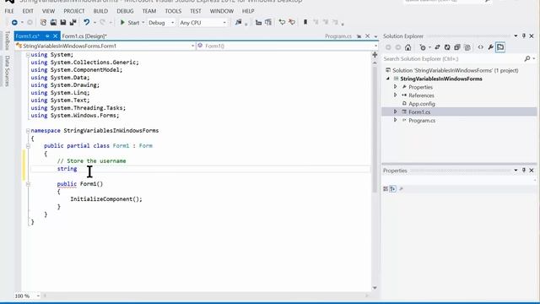Open the PROJECT menu

tap(74, 11)
